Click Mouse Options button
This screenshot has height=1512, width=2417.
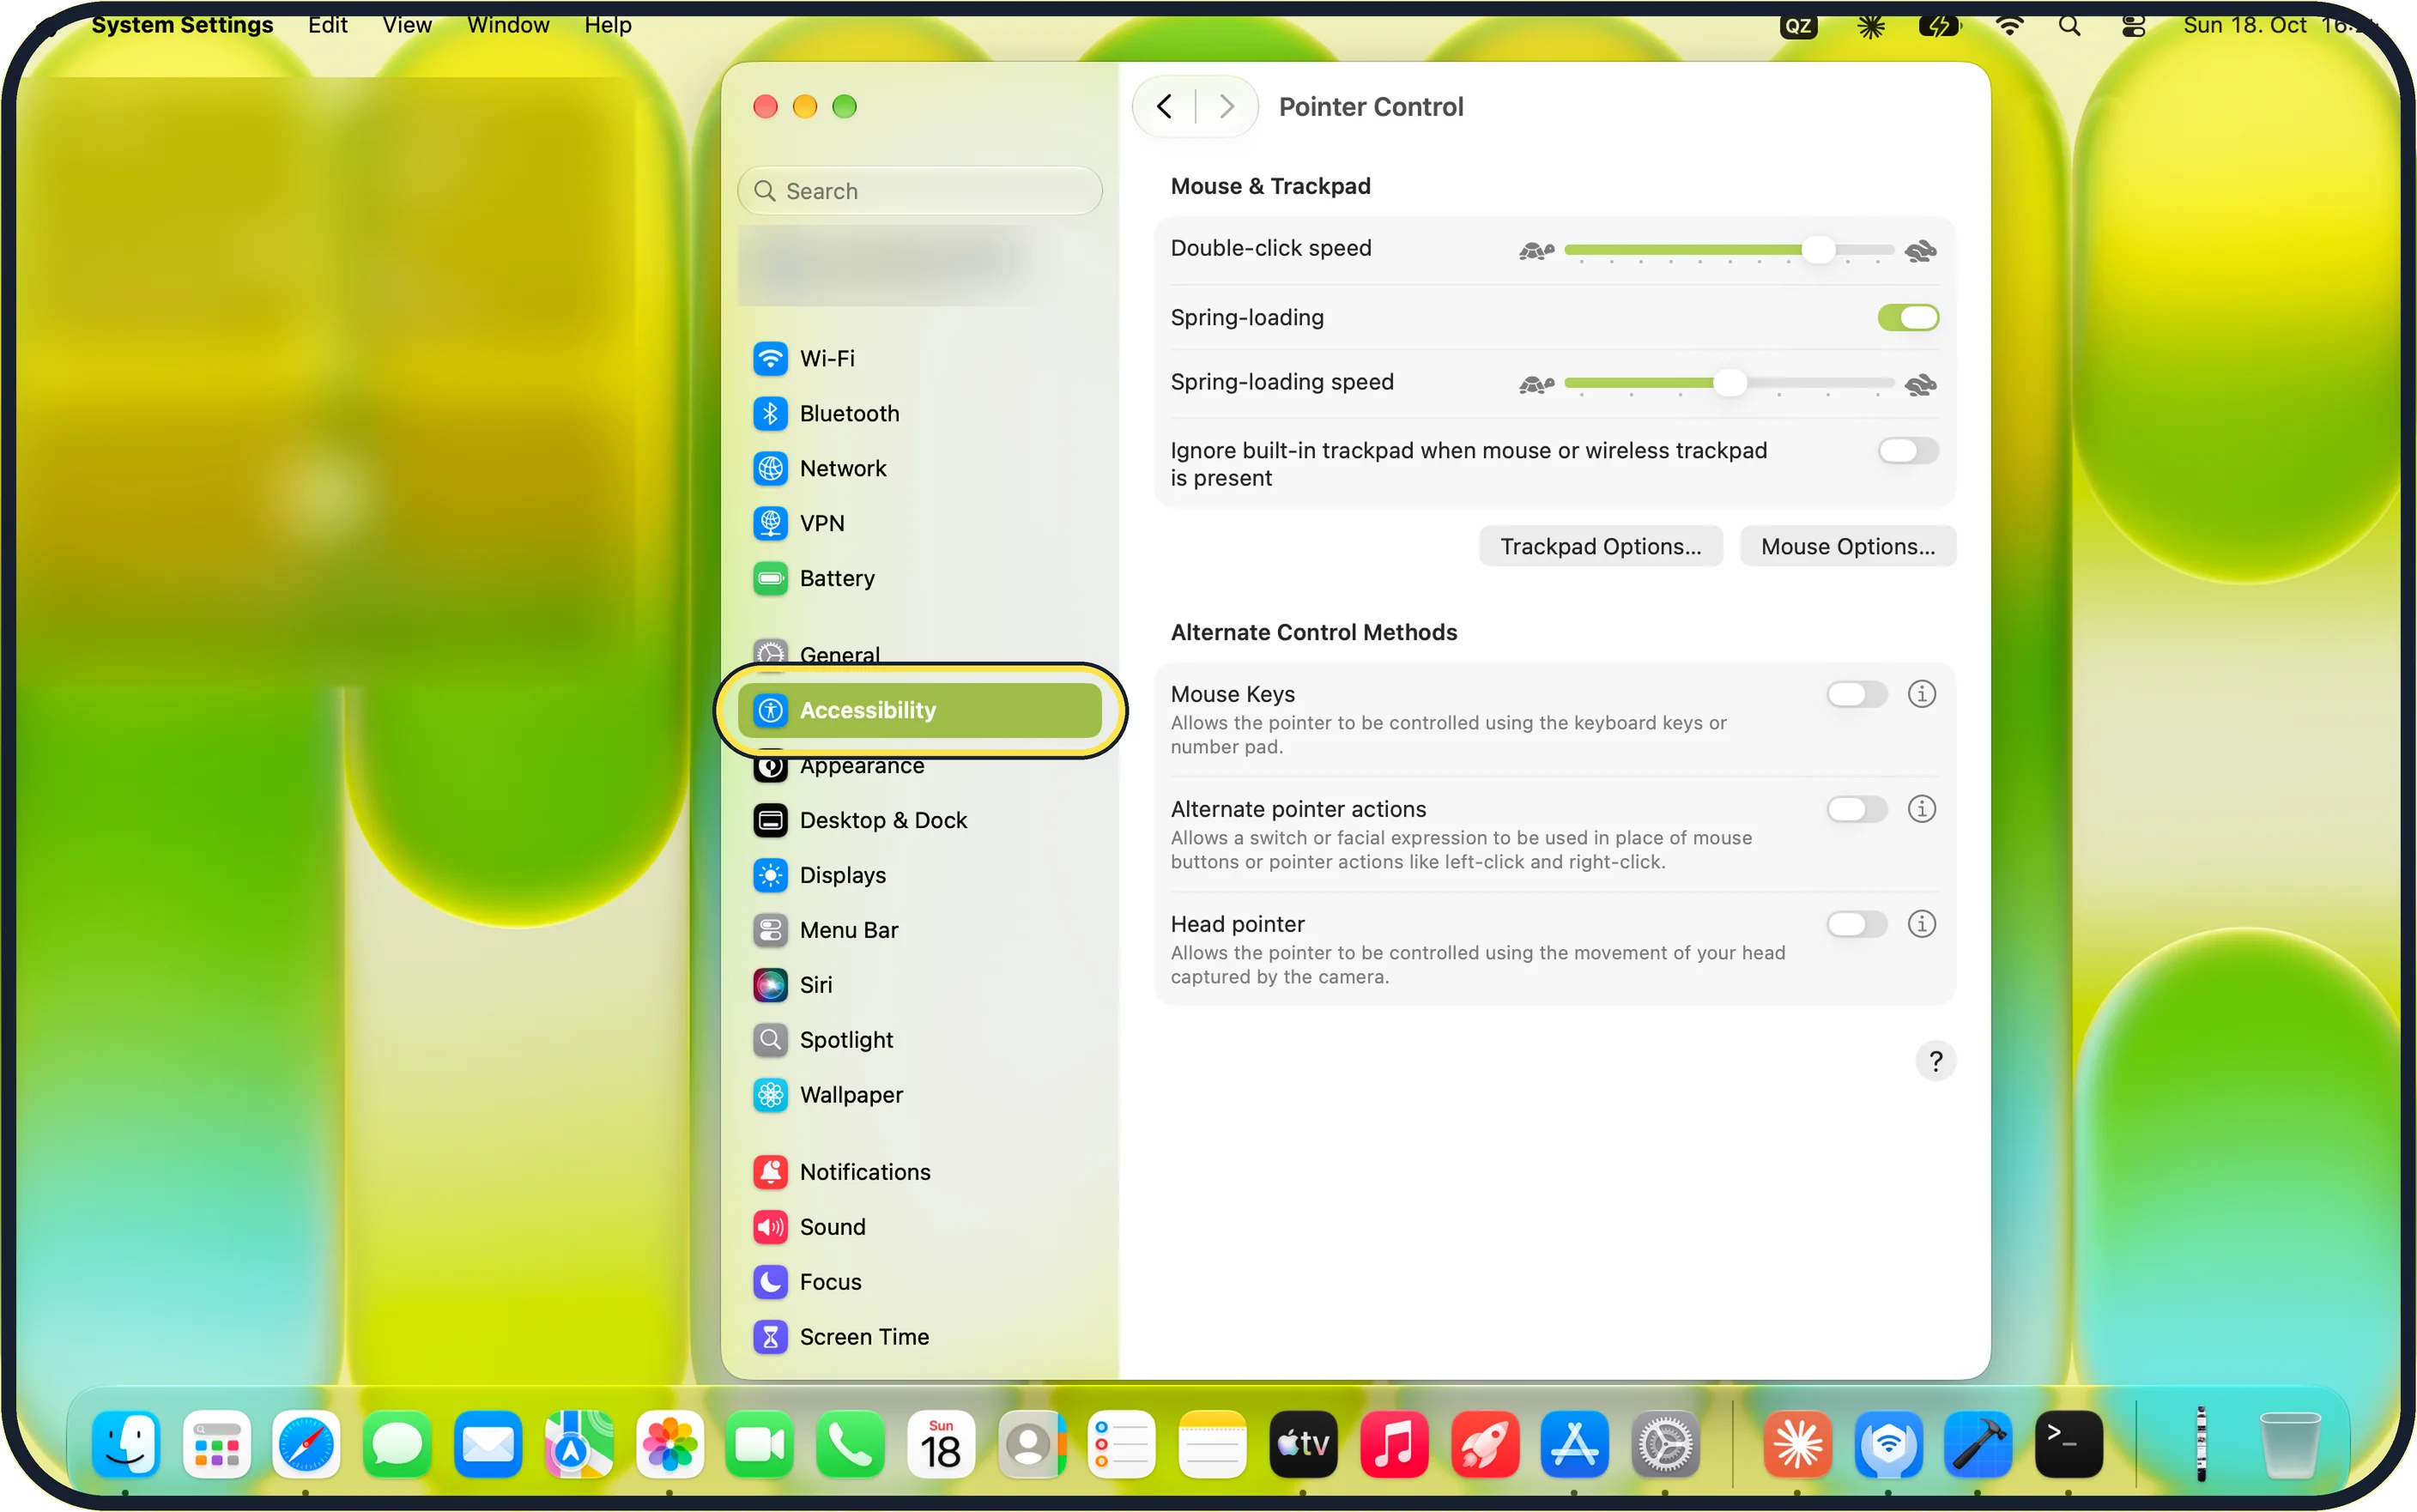click(1847, 547)
